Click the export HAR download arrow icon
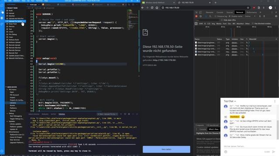 [x=264, y=16]
